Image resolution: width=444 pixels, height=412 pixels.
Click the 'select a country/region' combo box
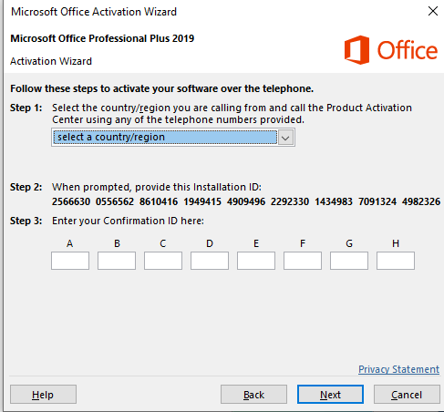click(173, 138)
